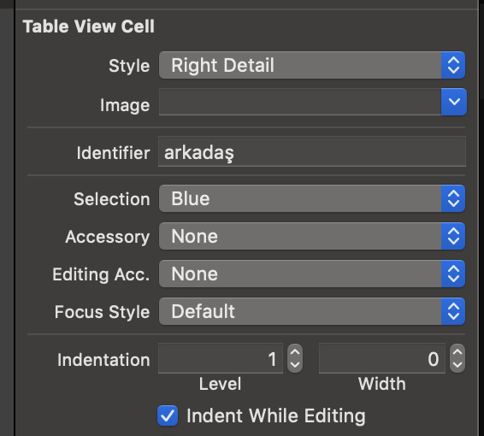The height and width of the screenshot is (436, 484).
Task: Uncheck Indent While Editing checkbox
Action: [x=168, y=415]
